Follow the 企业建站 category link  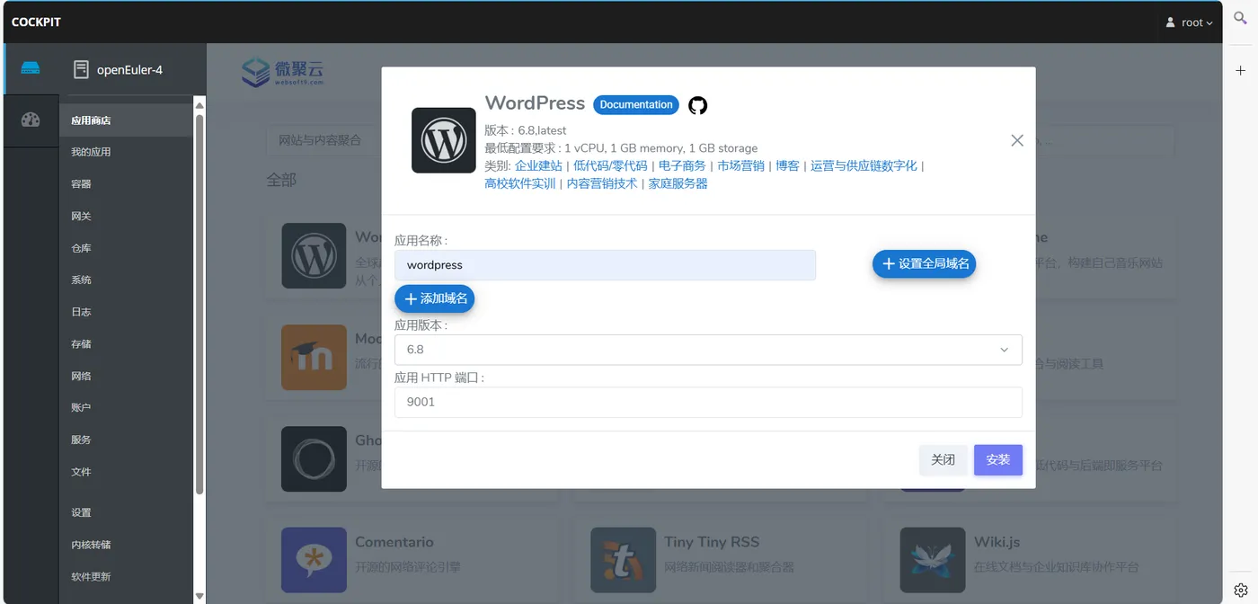[538, 166]
